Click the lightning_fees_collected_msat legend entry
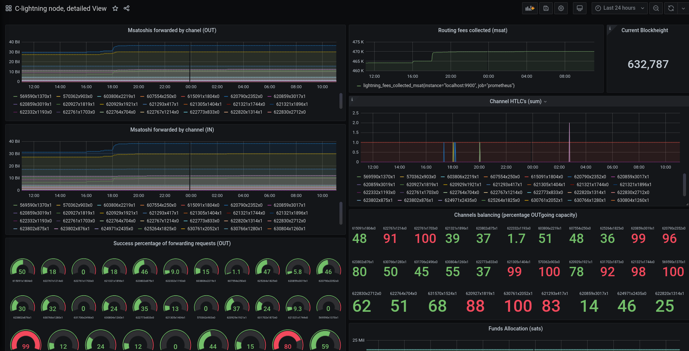Viewport: 689px width, 351px height. 436,86
